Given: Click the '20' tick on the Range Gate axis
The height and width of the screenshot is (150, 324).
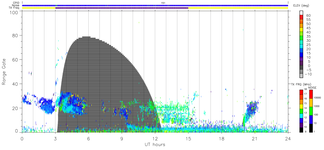Looking at the screenshot, I should 15,108.
